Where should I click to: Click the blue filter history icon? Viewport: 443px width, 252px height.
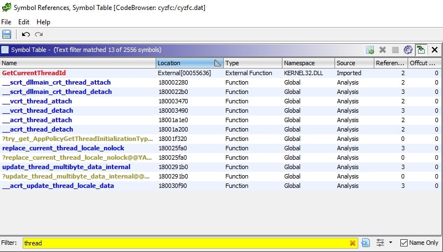365,243
